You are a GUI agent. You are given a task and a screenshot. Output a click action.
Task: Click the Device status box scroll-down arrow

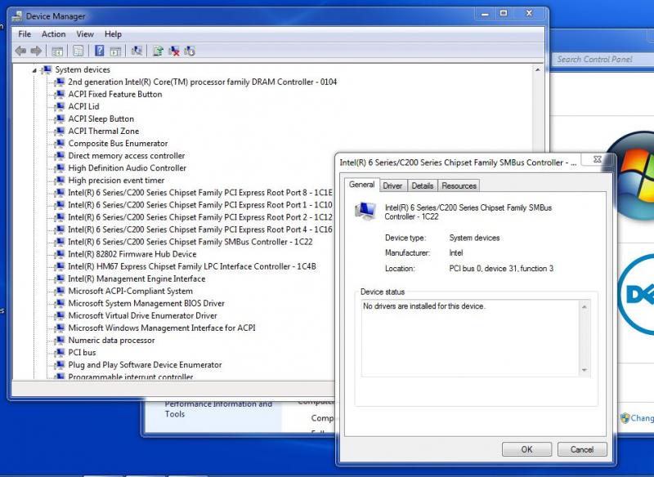(x=585, y=370)
